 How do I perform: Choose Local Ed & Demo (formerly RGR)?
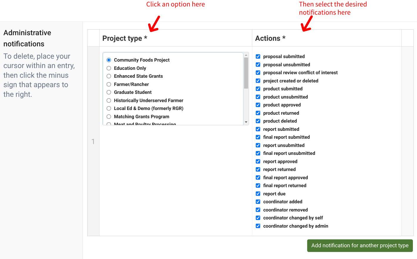[109, 109]
